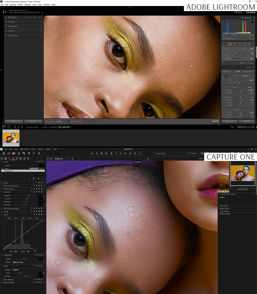Click the Auto tone button in Lightroom

(250, 87)
